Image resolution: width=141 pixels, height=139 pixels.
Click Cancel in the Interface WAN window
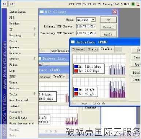136,57
